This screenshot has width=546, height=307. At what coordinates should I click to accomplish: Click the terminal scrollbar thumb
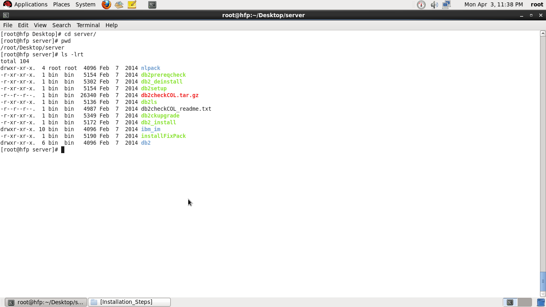(543, 281)
